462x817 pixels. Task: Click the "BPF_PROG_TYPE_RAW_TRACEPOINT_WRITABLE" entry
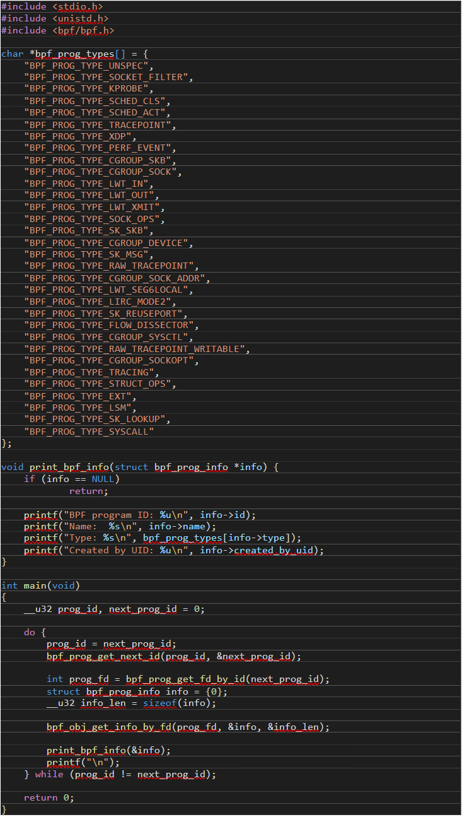point(135,349)
